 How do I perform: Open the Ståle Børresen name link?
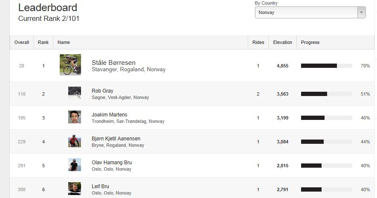pyautogui.click(x=113, y=63)
